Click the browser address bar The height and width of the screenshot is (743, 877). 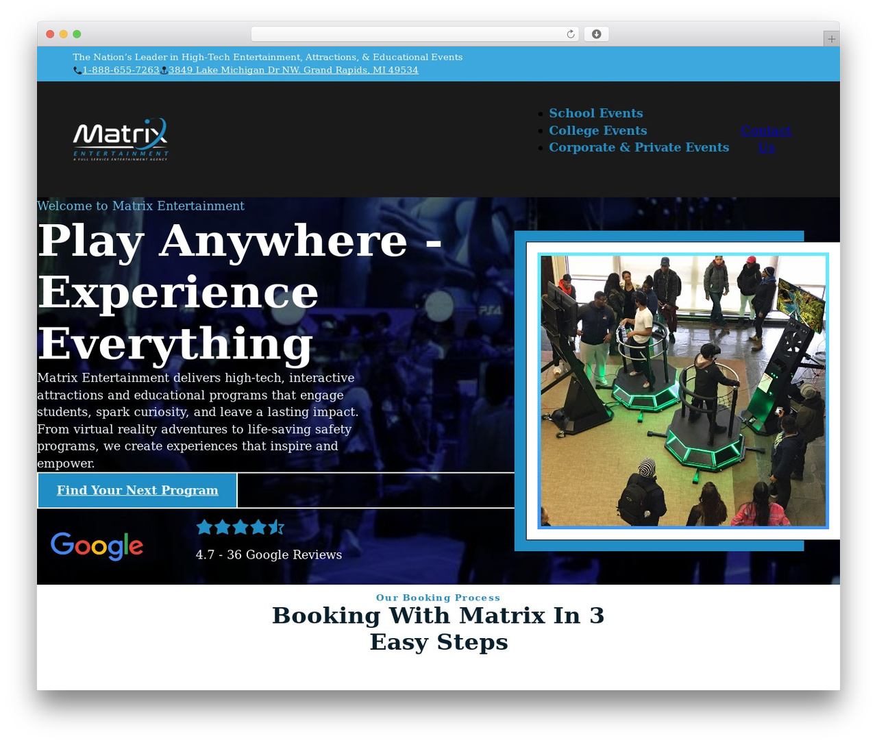(x=415, y=34)
